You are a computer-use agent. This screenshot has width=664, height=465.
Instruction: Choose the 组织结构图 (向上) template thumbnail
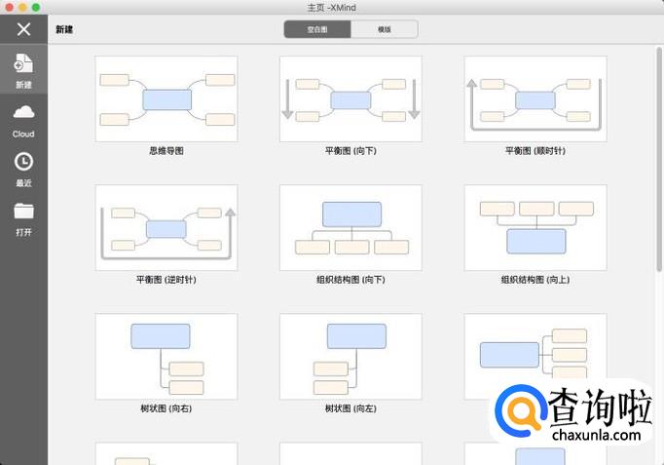(x=535, y=227)
